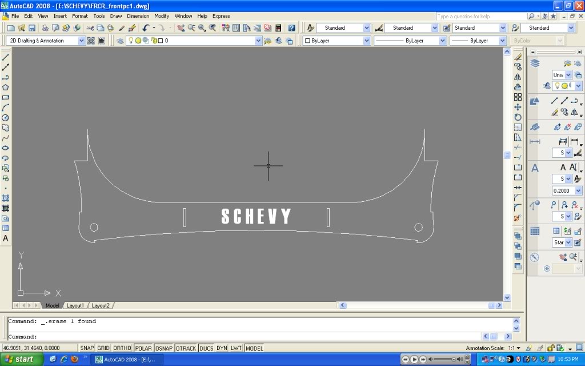585x366 pixels.
Task: Activate the Zoom Realtime tool
Action: (192, 27)
